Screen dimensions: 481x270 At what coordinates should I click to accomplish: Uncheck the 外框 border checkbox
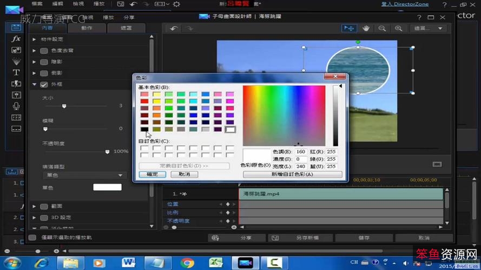point(44,84)
